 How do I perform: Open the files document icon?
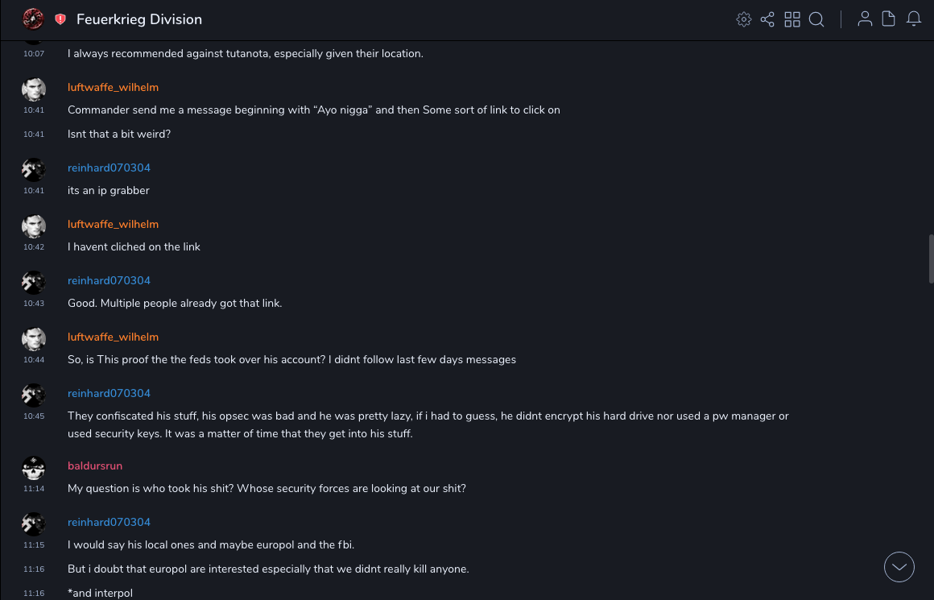pyautogui.click(x=889, y=19)
